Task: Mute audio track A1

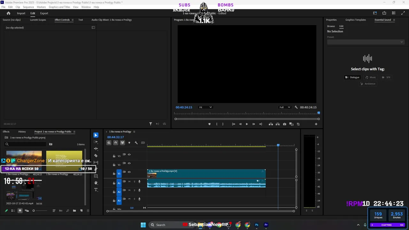Action: point(129,181)
